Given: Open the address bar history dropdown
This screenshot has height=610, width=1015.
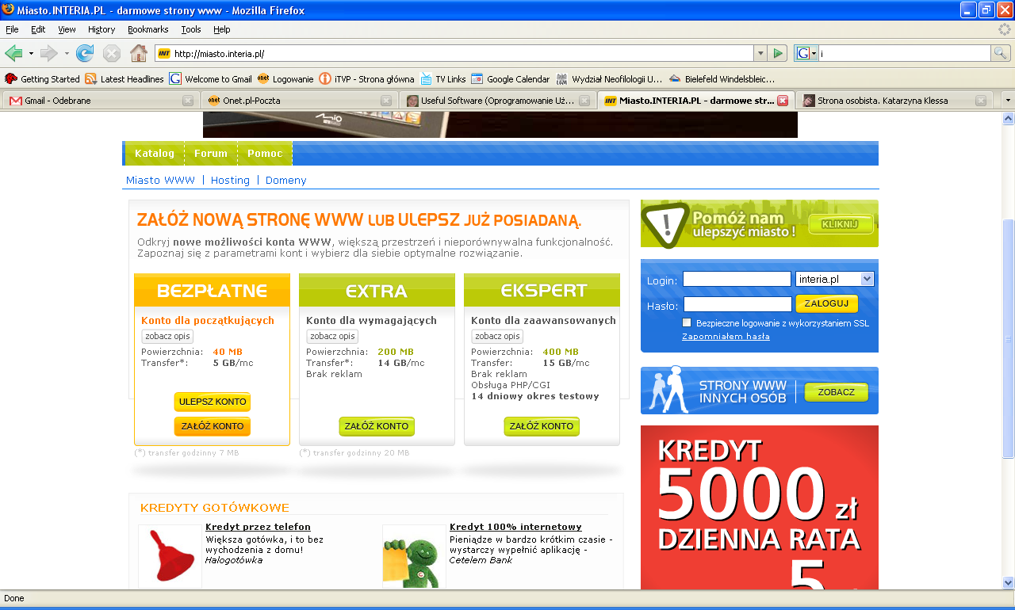Looking at the screenshot, I should (x=760, y=53).
